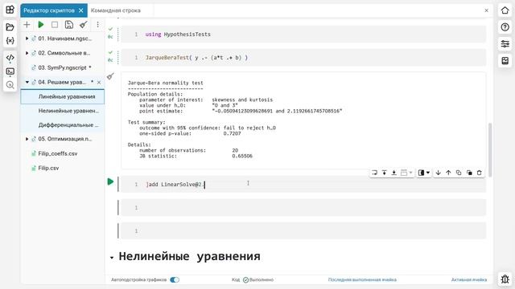Clear the Jarque-Bera output with brush icon
This screenshot has width=515, height=289.
click(x=110, y=76)
